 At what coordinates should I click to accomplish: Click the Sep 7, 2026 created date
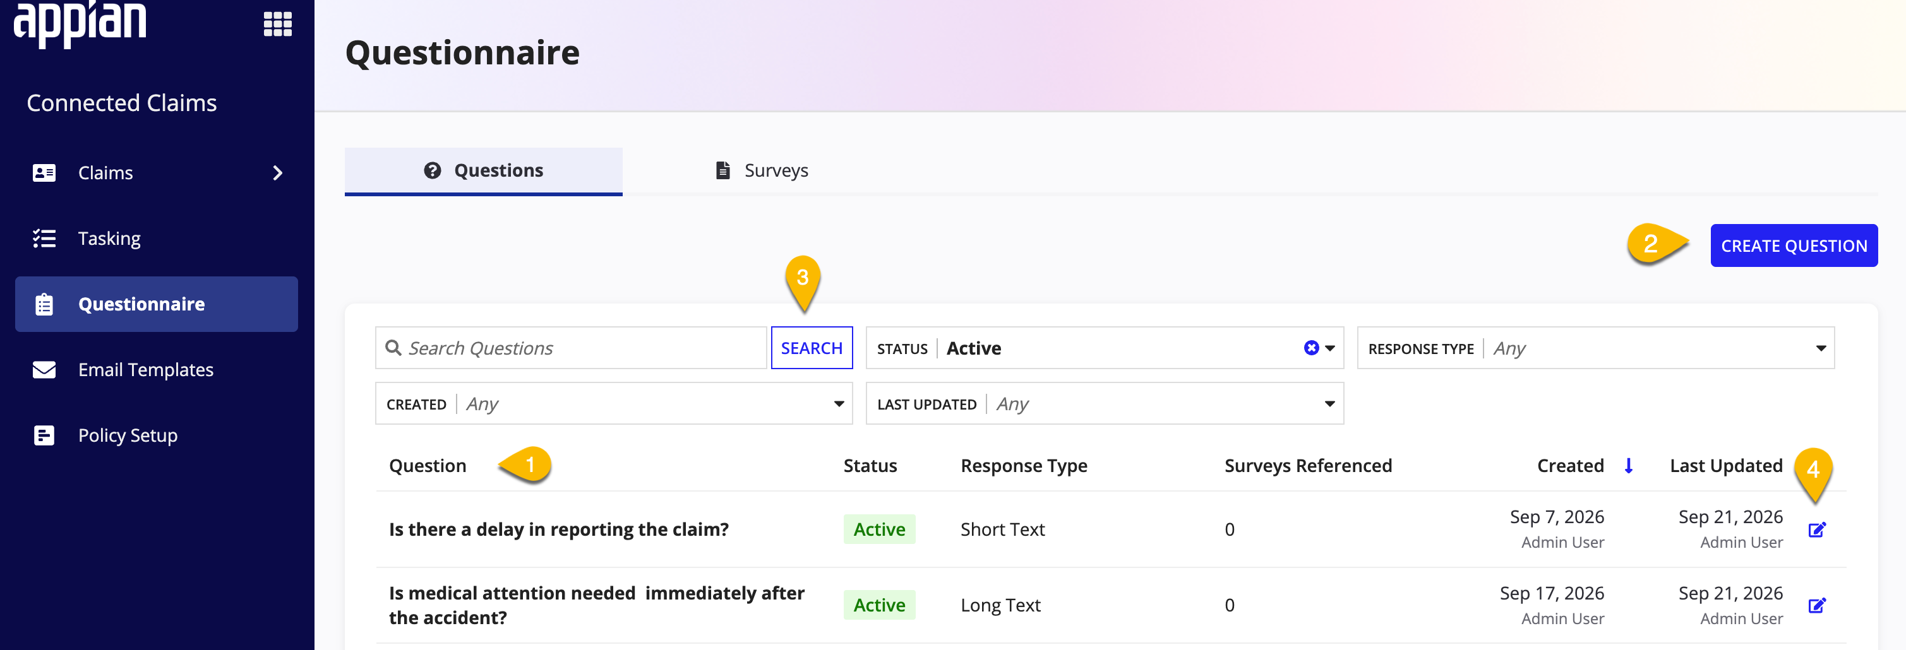point(1557,517)
